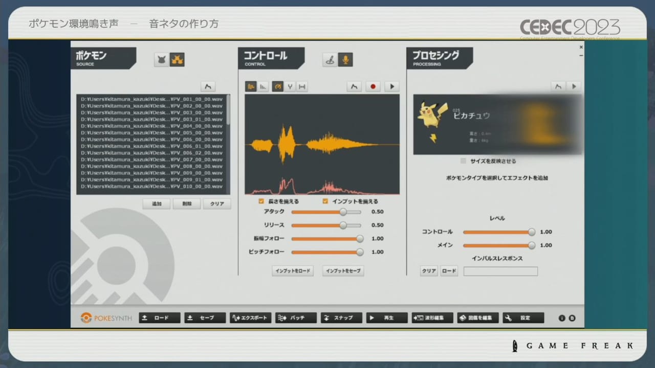Click インプットをロード button
The image size is (655, 368).
coord(293,271)
